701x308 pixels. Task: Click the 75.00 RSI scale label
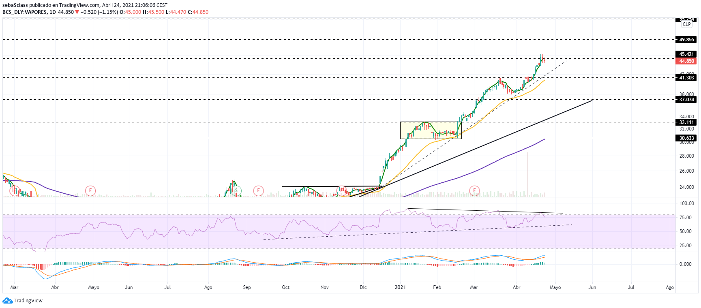[685, 218]
